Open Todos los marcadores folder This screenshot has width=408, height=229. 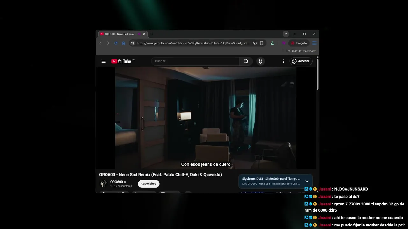[x=301, y=51]
